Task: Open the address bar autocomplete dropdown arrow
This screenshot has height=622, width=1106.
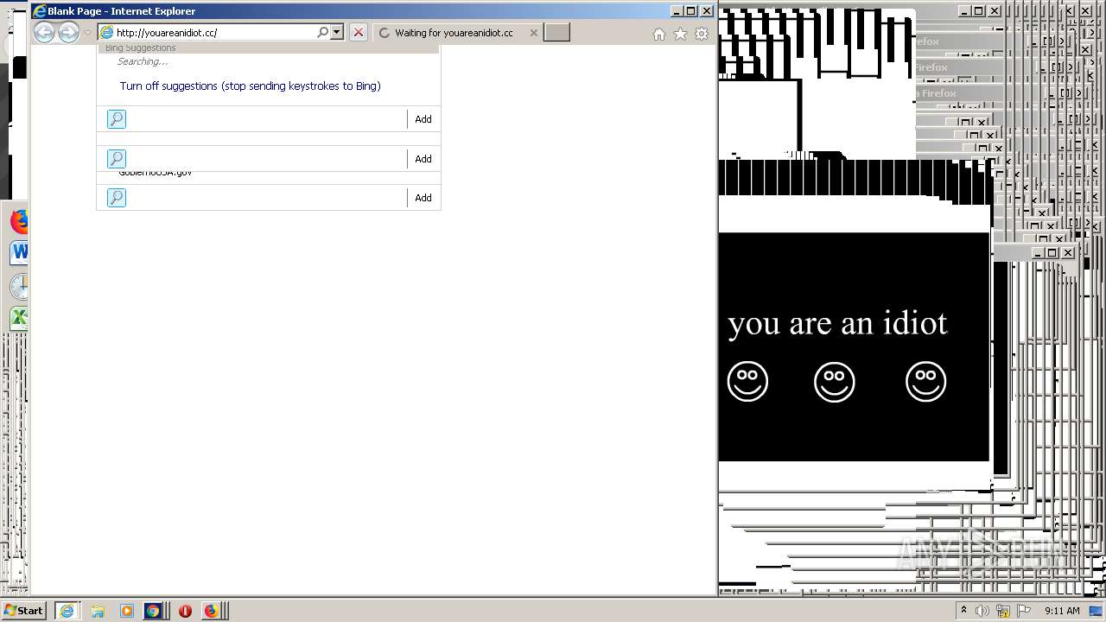Action: [x=337, y=33]
